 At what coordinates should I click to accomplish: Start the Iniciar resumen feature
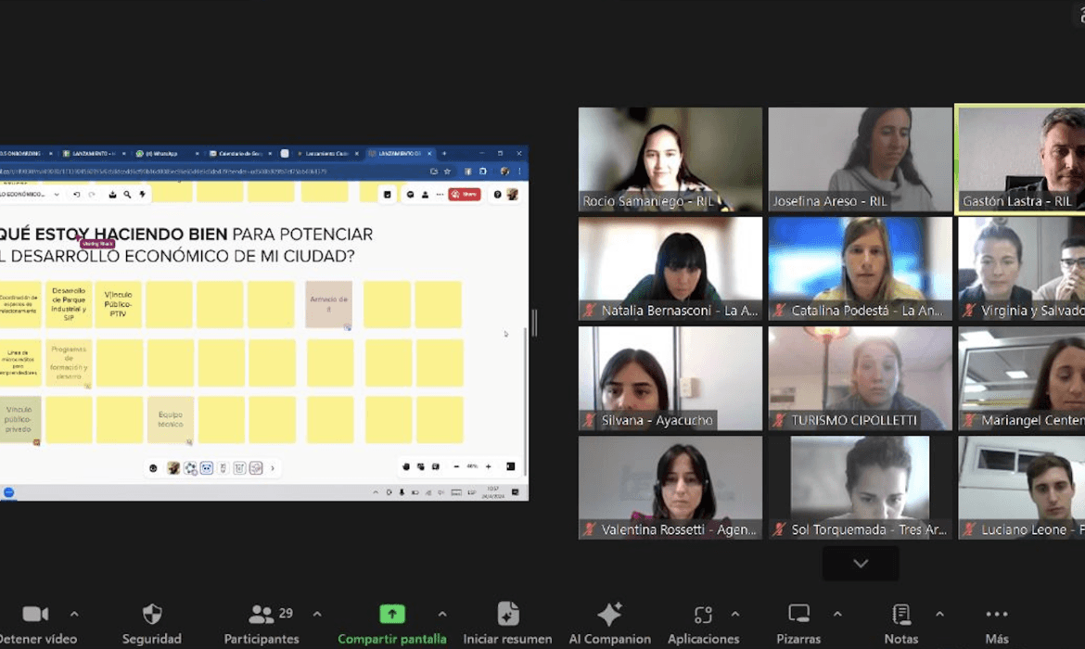click(x=507, y=614)
